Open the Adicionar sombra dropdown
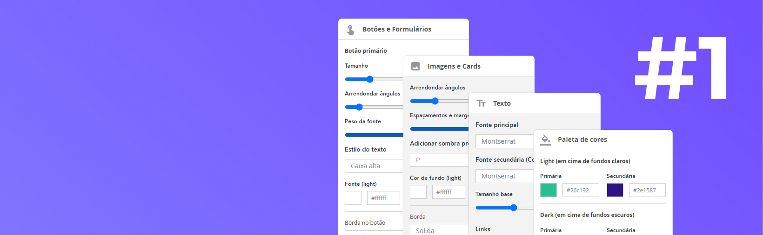 pos(439,160)
